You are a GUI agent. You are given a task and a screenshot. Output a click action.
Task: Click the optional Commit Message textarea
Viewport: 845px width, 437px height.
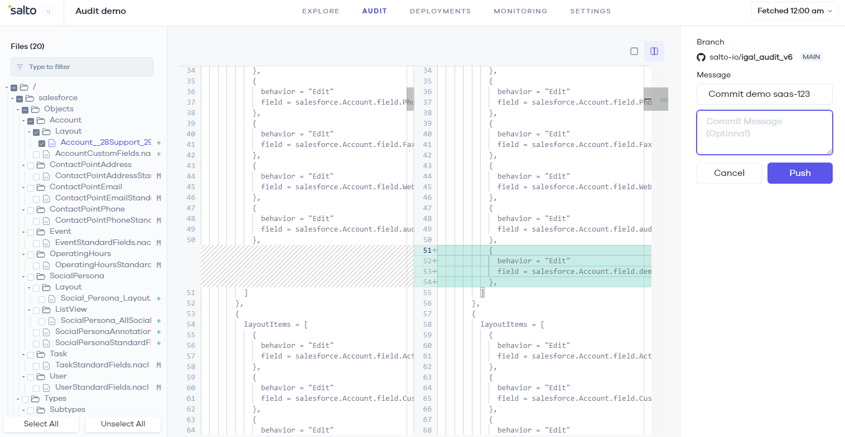click(764, 132)
